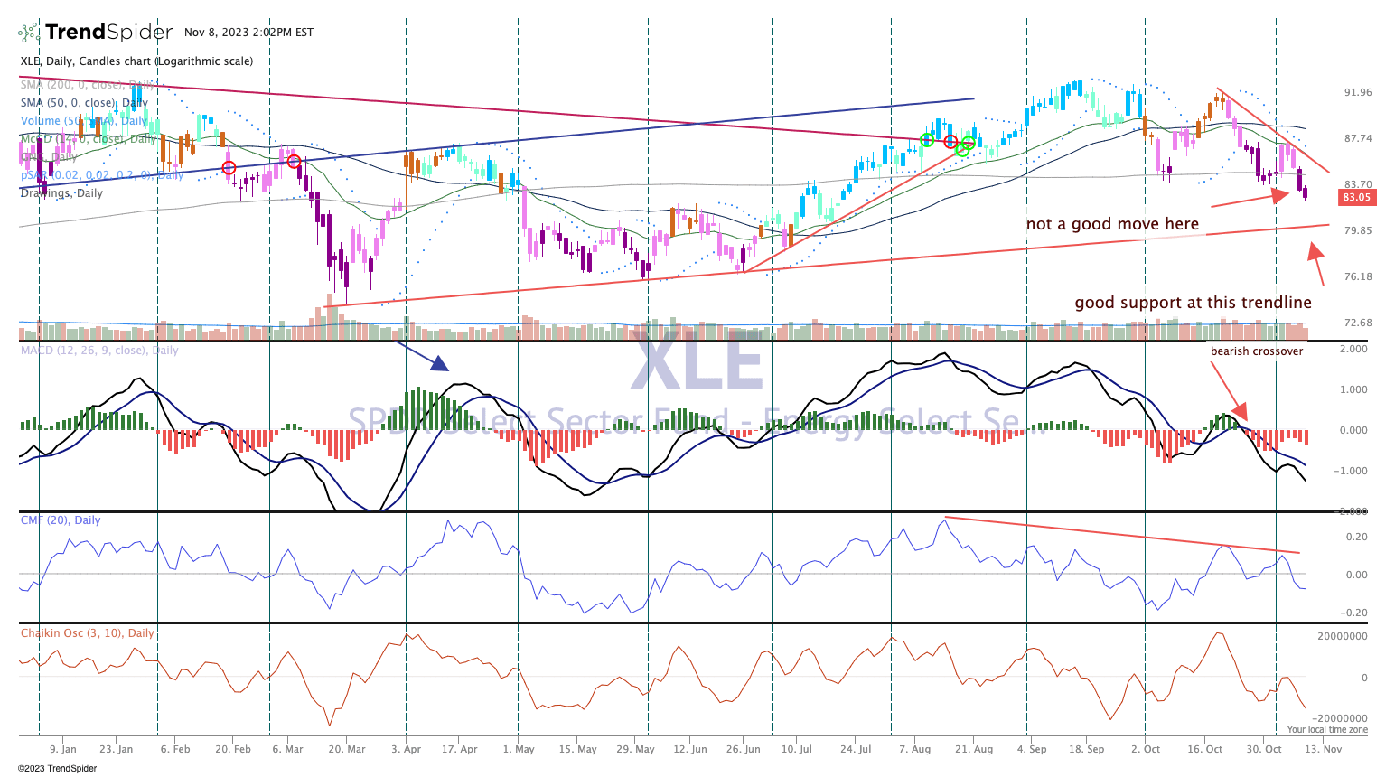Click the TrendSpider brand name text
This screenshot has height=777, width=1395.
108,33
